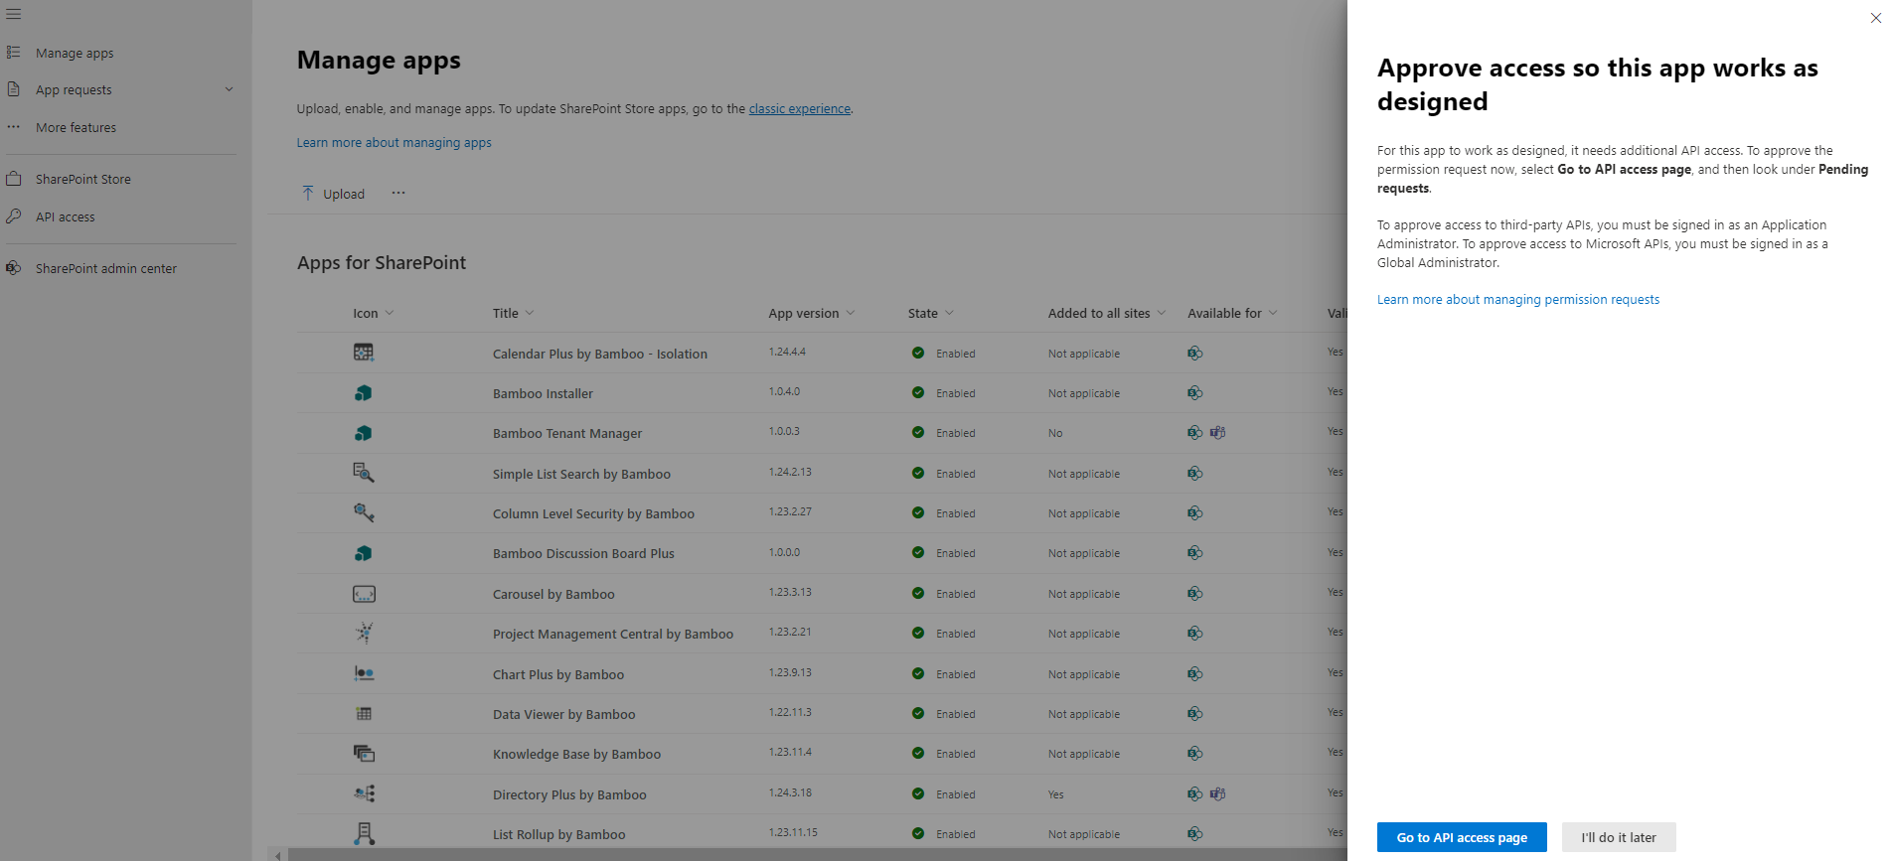Go to SharePoint admin center
This screenshot has height=861, width=1890.
pos(106,268)
